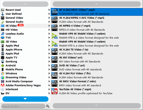
Task: Click the Apple TV icon
Action: click(3, 58)
